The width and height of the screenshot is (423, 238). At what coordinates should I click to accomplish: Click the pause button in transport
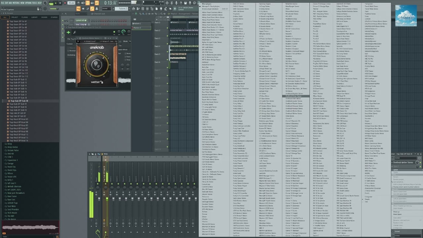56,3
